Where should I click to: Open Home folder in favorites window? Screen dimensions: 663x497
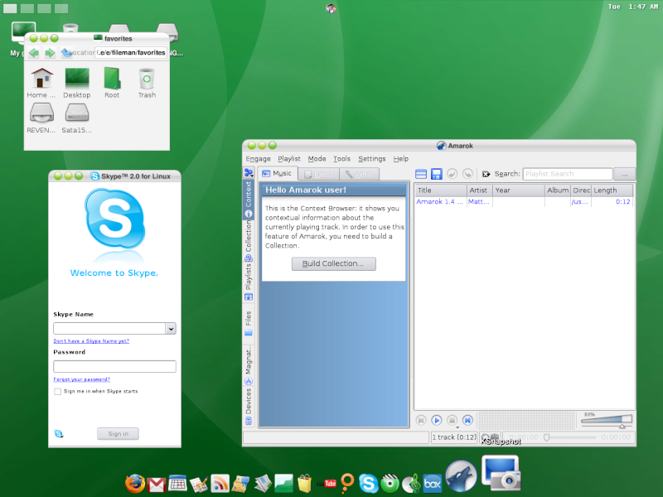coord(41,84)
